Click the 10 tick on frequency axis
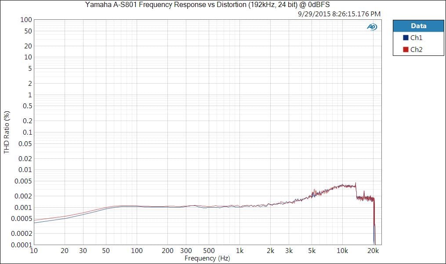This screenshot has height=264, width=446. [x=33, y=251]
